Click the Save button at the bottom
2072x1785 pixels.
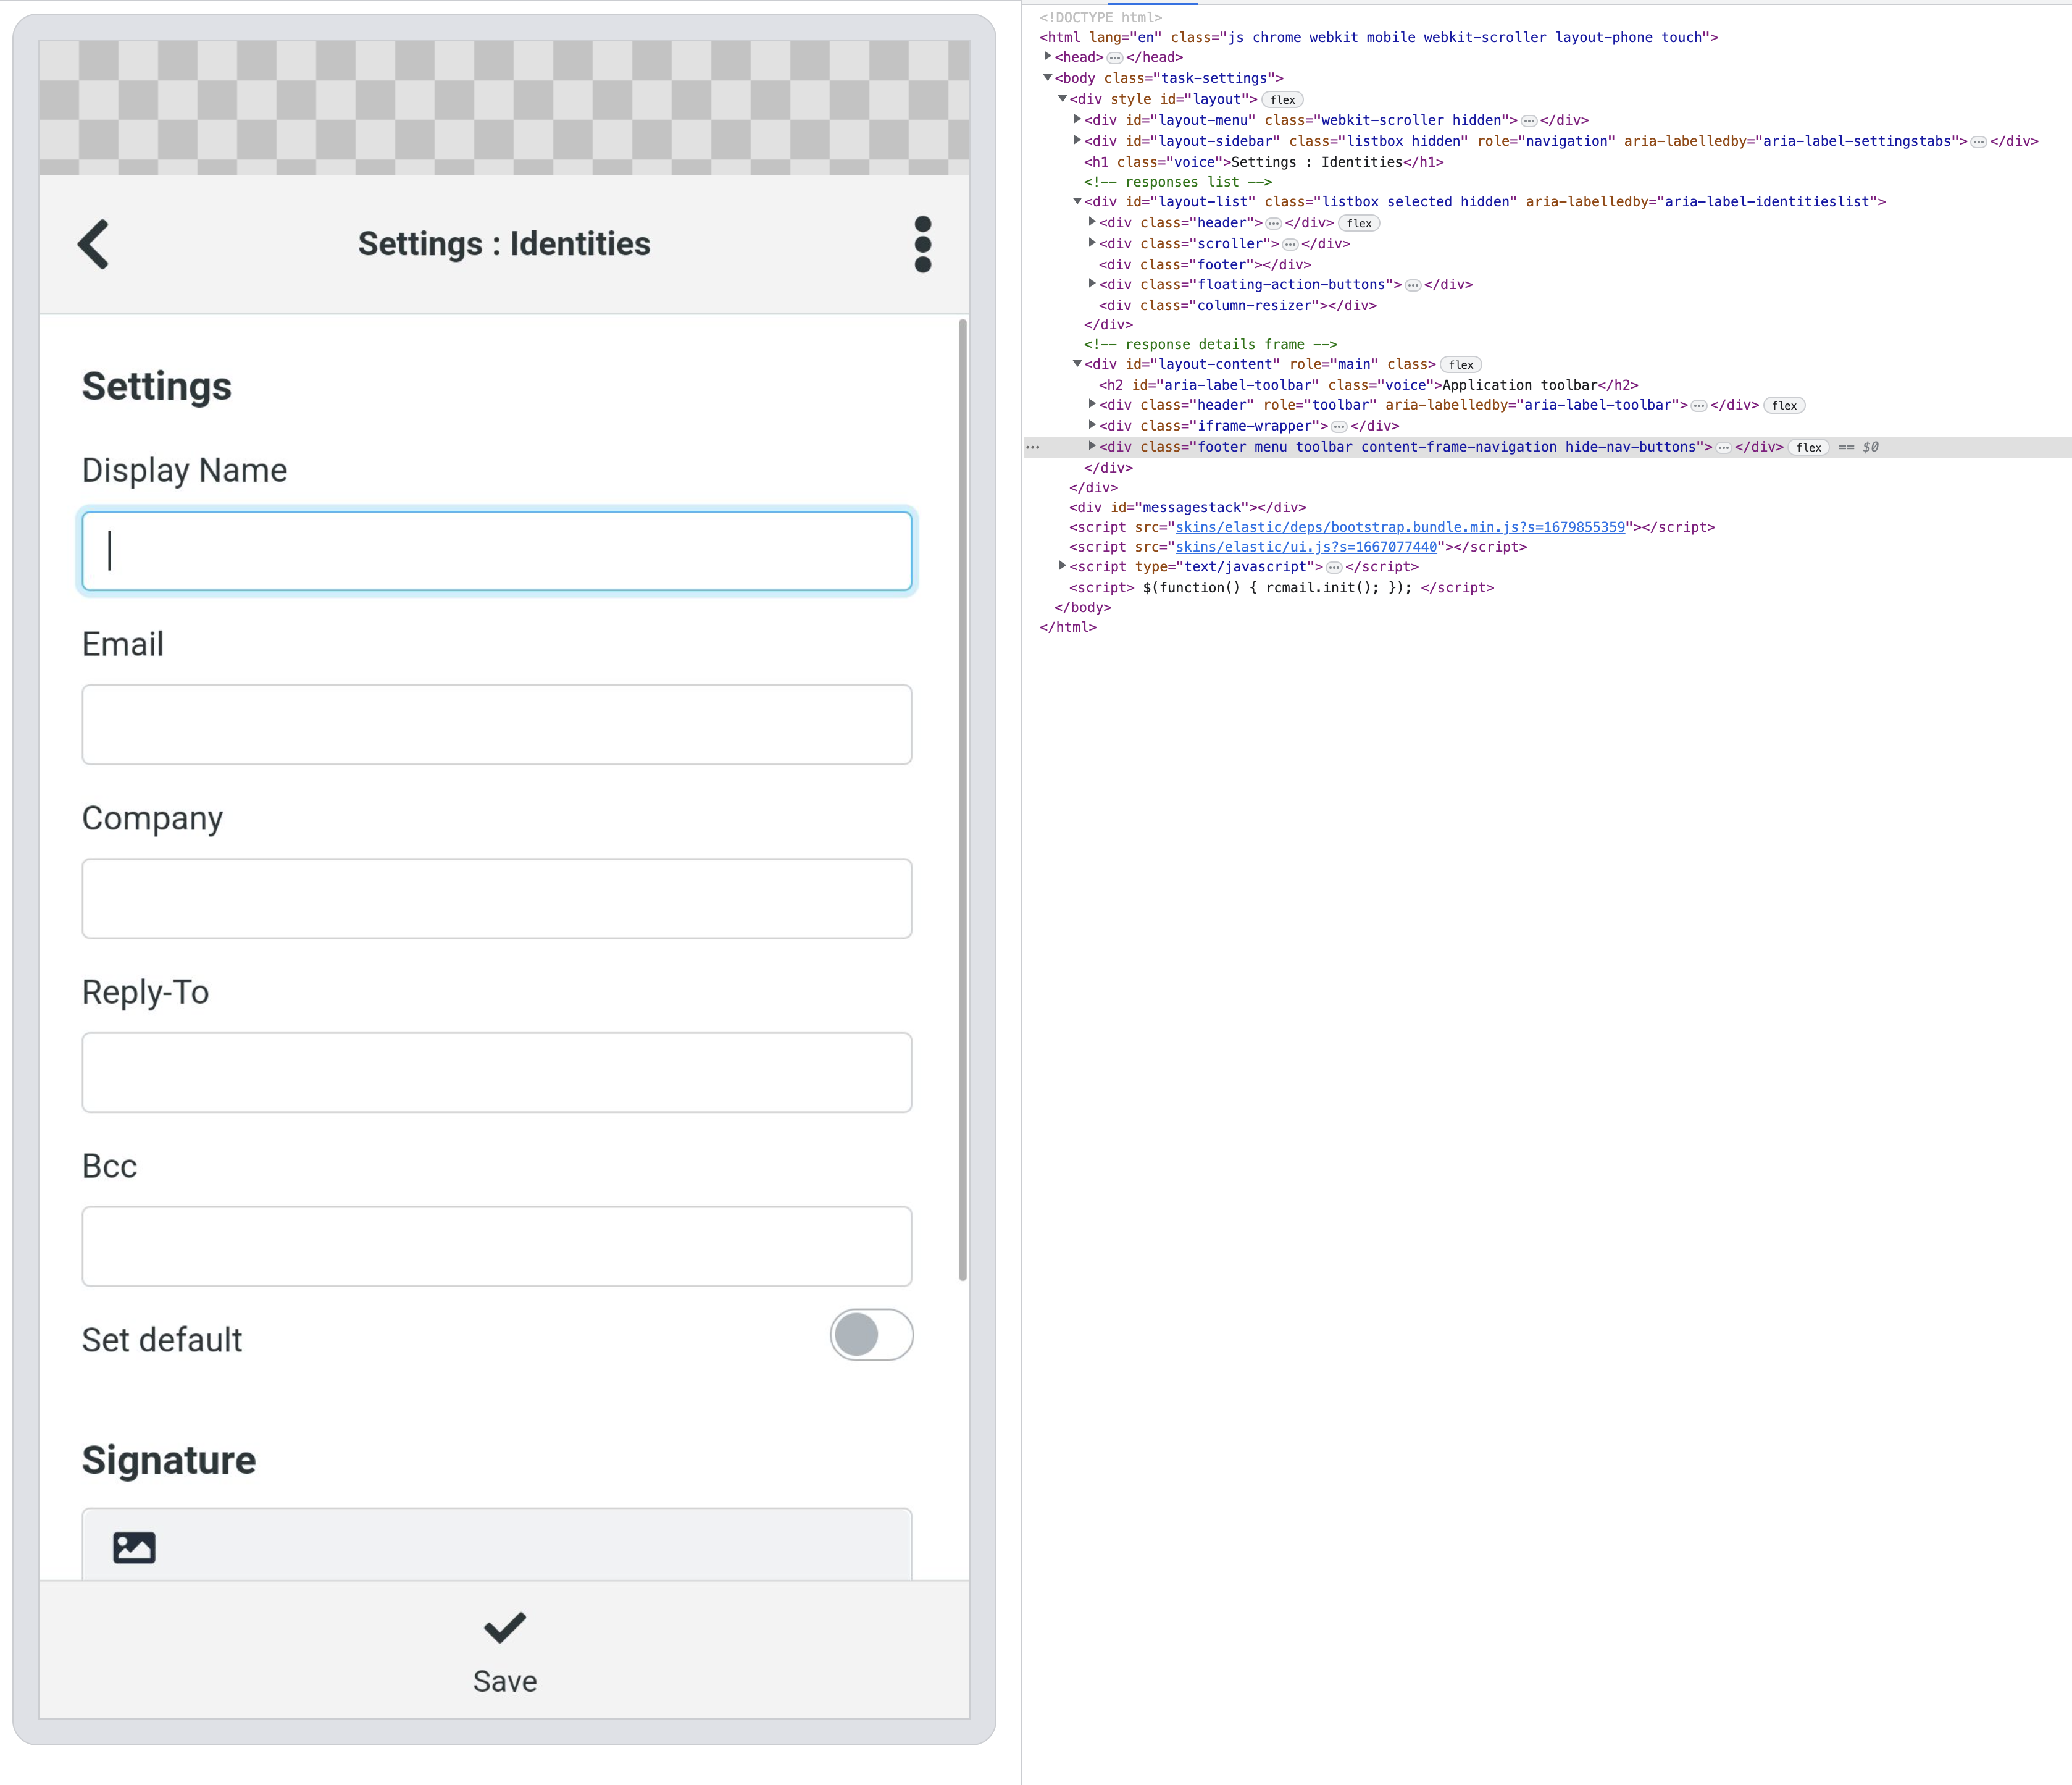point(504,1680)
